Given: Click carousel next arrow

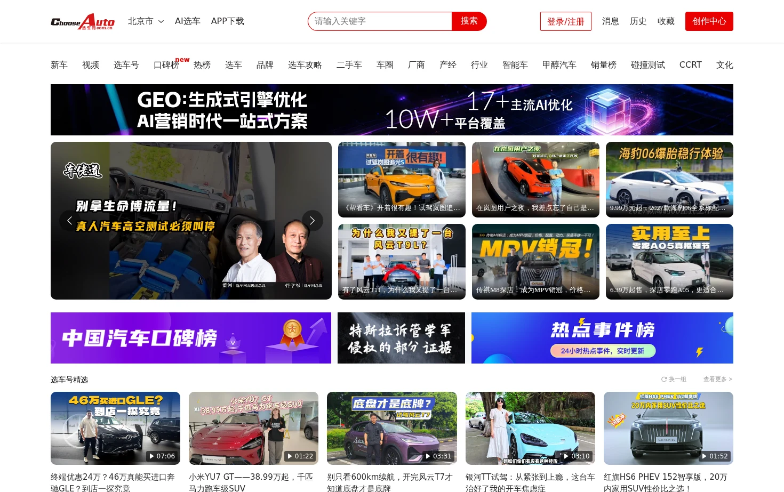Looking at the screenshot, I should pyautogui.click(x=313, y=221).
